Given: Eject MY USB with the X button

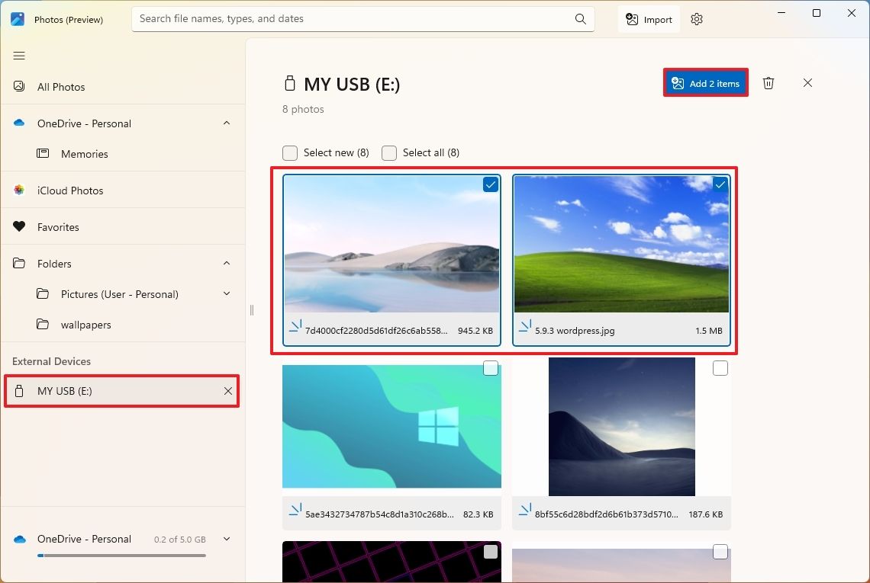Looking at the screenshot, I should coord(227,391).
